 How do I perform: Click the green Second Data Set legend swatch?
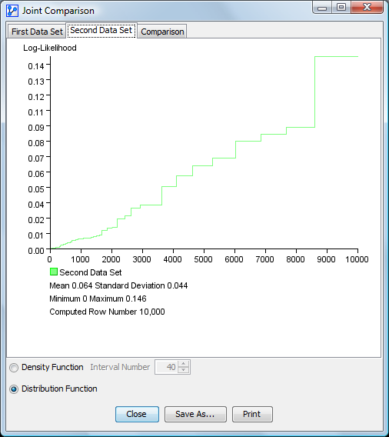[x=54, y=272]
